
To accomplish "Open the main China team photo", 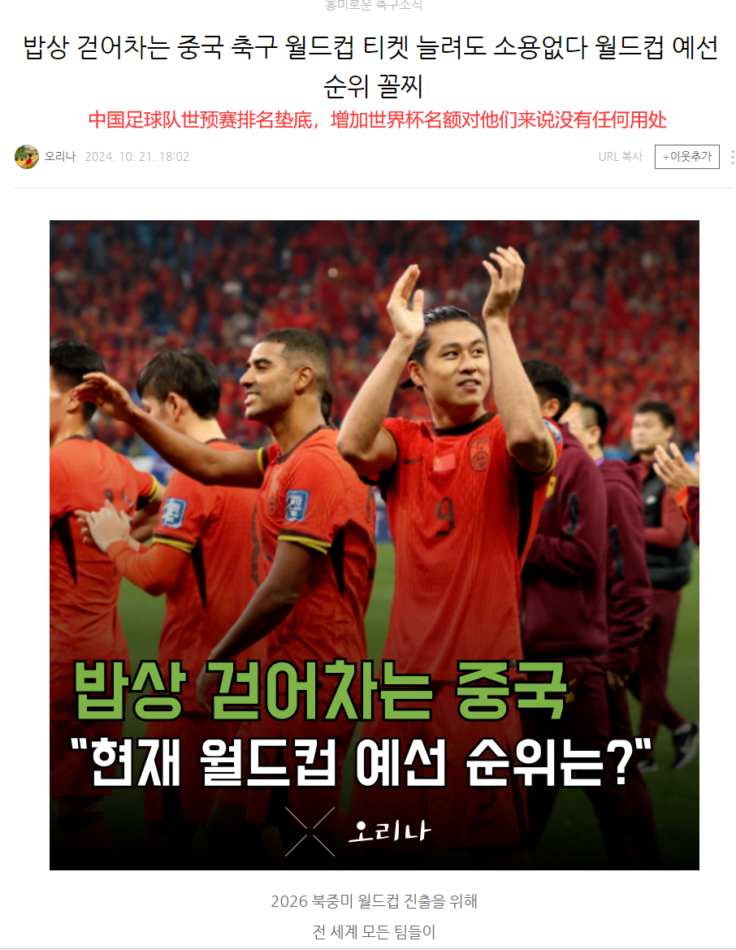I will tap(374, 545).
